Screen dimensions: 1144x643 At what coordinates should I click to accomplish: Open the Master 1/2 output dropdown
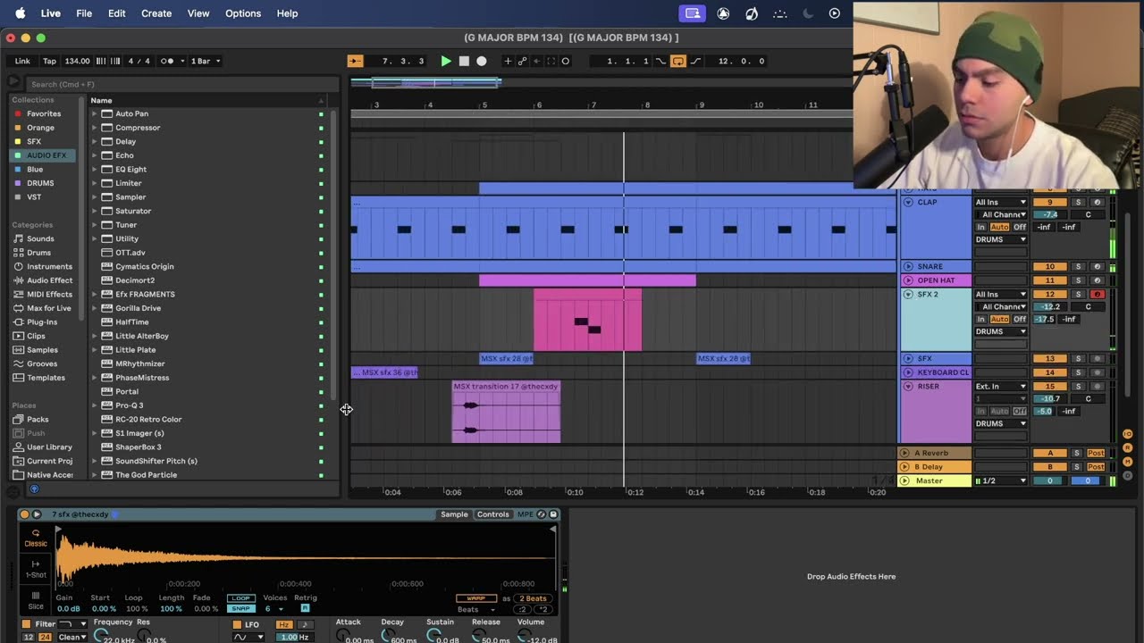point(1001,480)
